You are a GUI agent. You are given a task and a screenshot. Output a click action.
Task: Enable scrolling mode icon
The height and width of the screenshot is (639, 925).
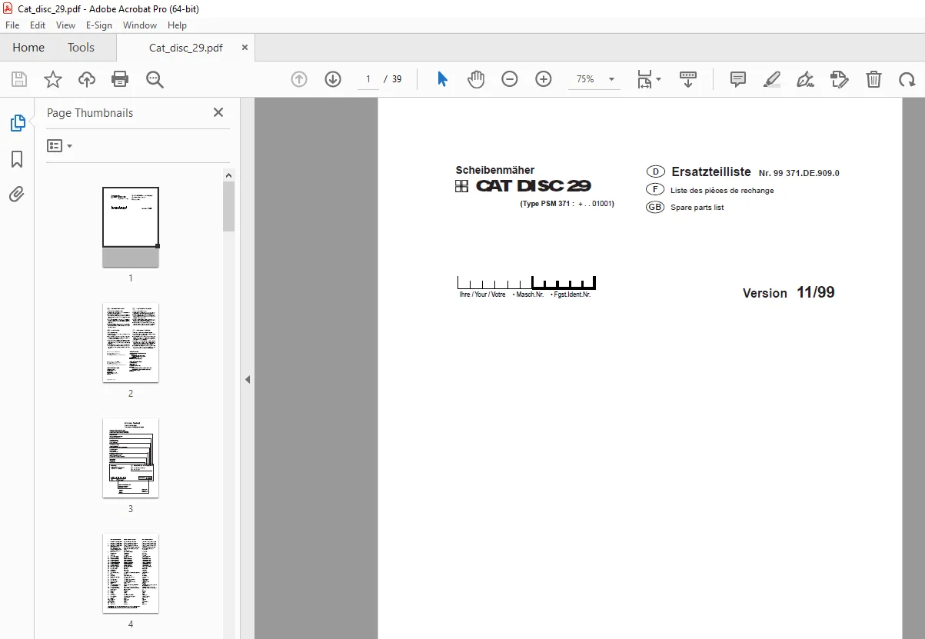(x=687, y=79)
